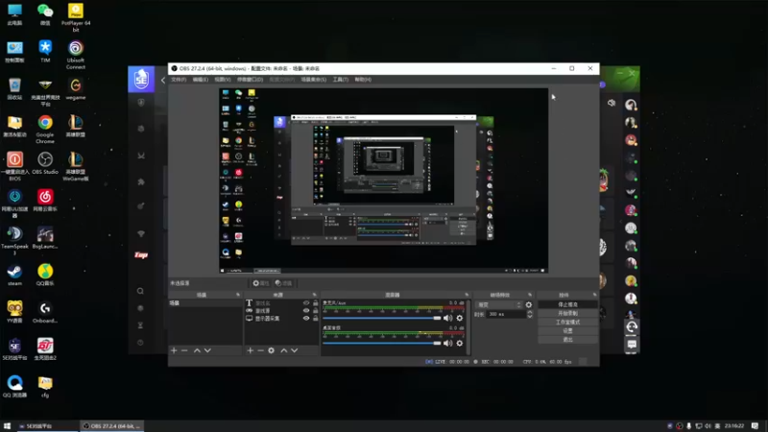This screenshot has height=432, width=768.
Task: Open 桌面音频 audio settings gear
Action: coord(460,344)
